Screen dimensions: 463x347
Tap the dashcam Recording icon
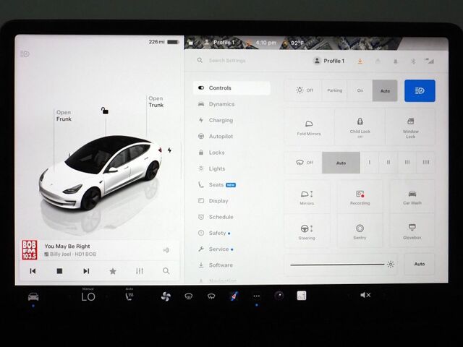(360, 197)
